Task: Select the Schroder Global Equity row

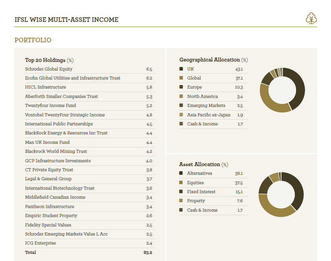Action: pyautogui.click(x=90, y=69)
